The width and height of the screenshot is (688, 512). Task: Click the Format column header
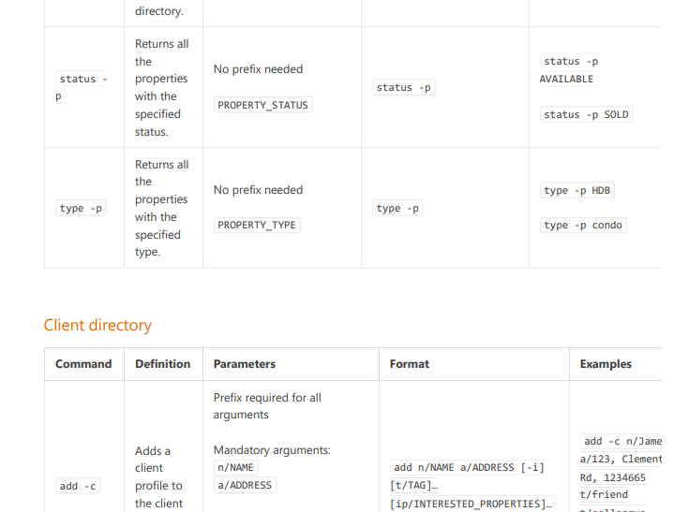pyautogui.click(x=410, y=364)
